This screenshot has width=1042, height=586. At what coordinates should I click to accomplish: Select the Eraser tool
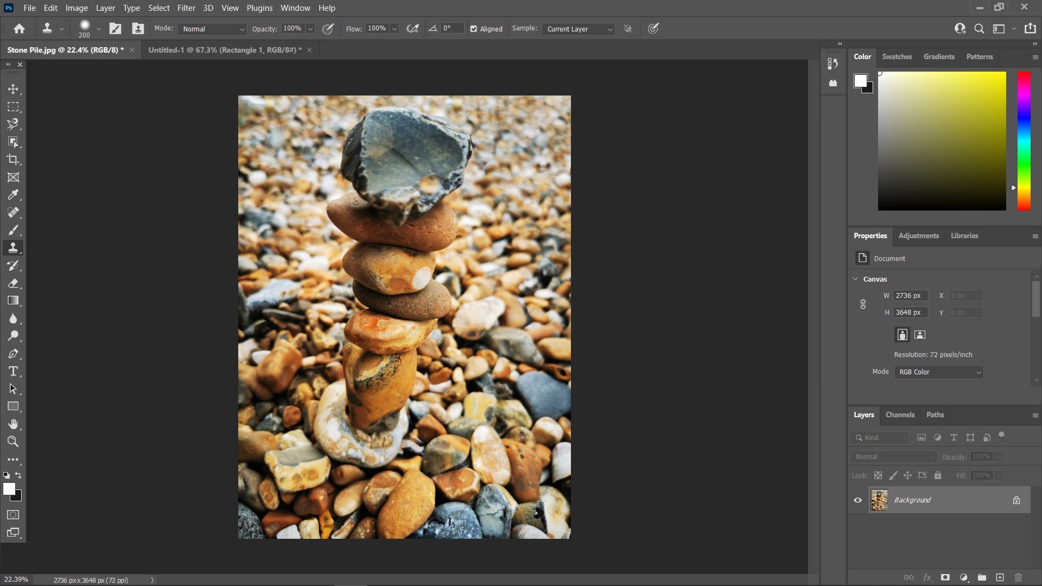(x=14, y=283)
